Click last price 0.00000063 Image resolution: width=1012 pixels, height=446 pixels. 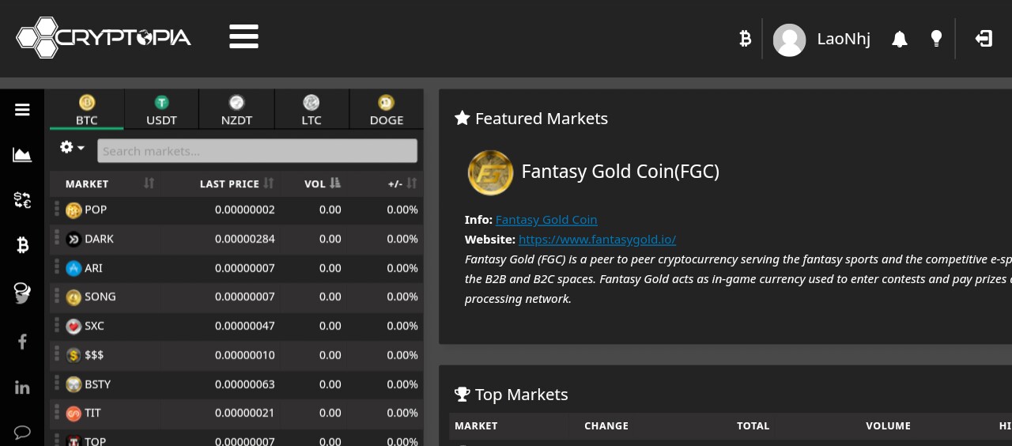pos(245,384)
